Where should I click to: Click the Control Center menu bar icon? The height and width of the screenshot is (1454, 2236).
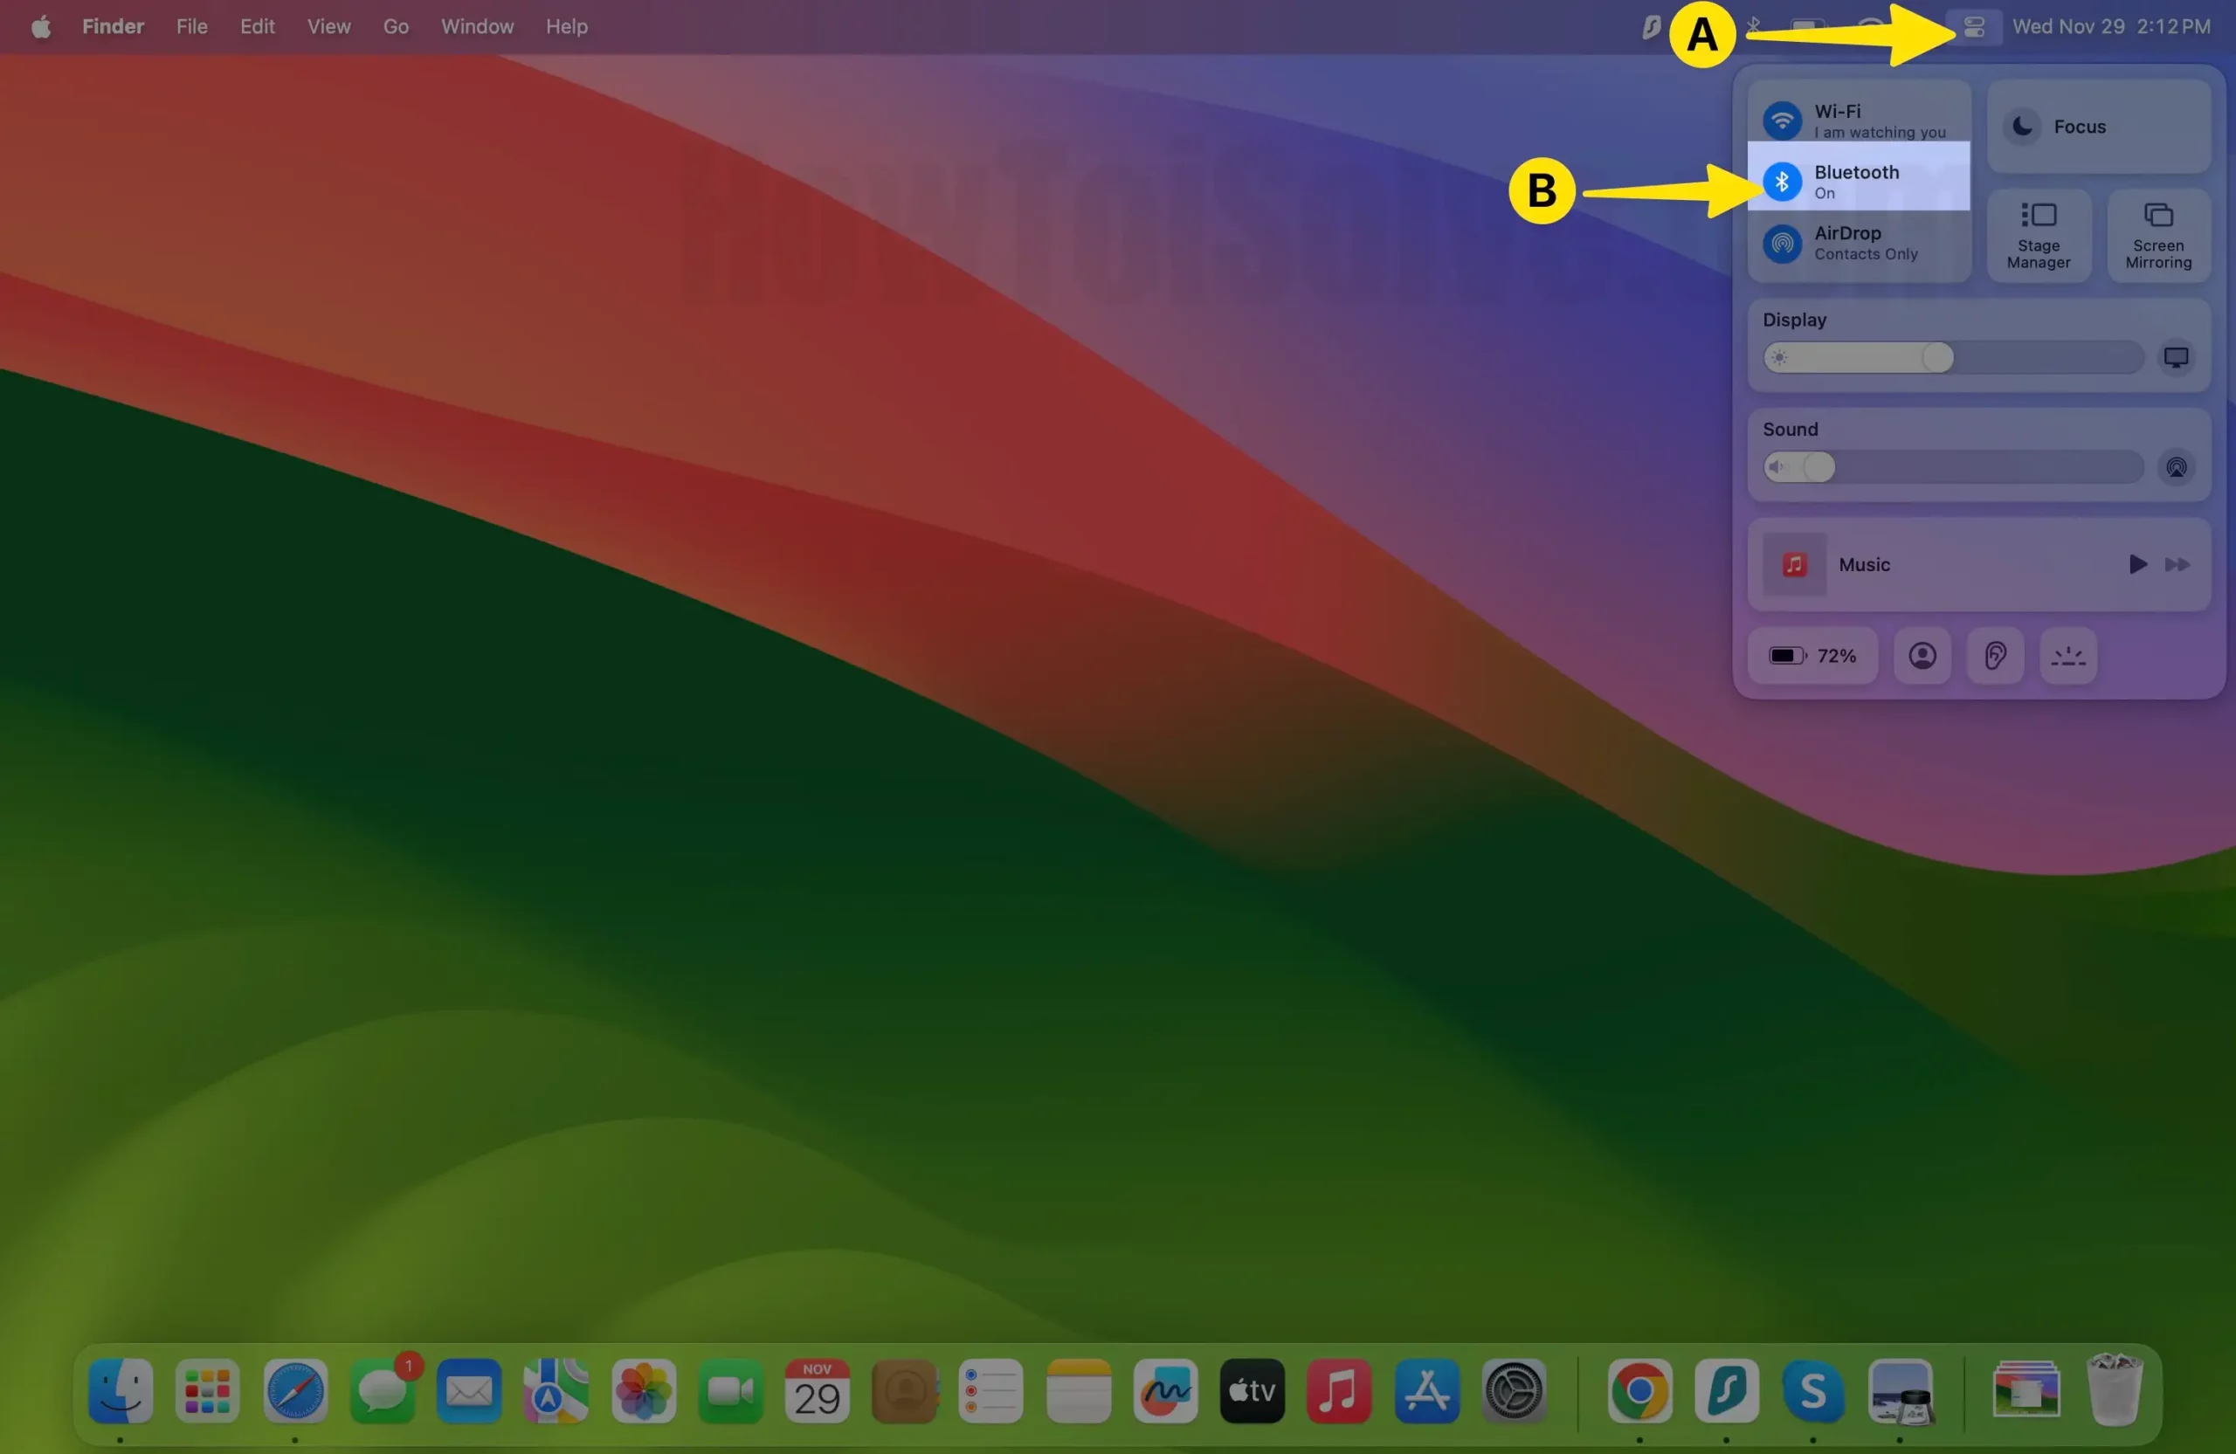click(1973, 26)
